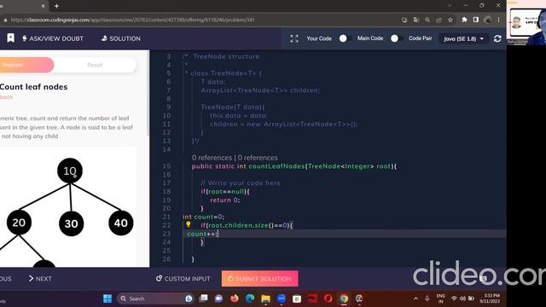
Task: Click the translate page icon in address bar
Action: tap(415, 20)
